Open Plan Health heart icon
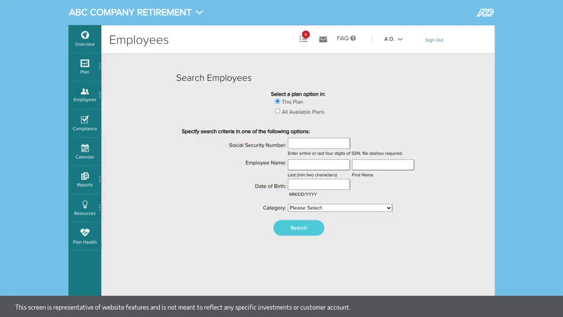 click(85, 232)
